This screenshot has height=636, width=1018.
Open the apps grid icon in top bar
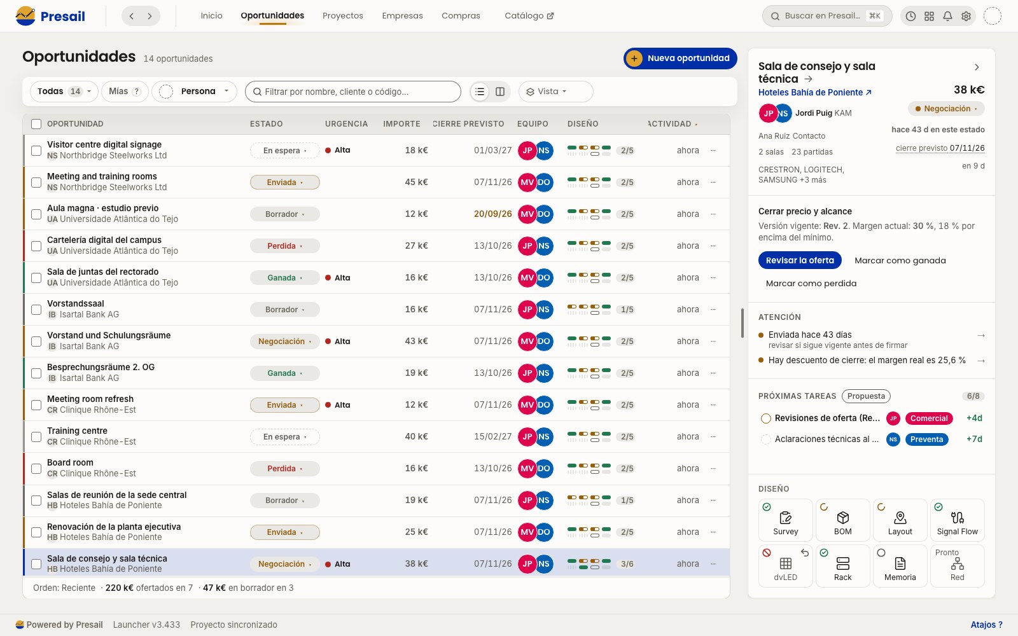(x=929, y=17)
